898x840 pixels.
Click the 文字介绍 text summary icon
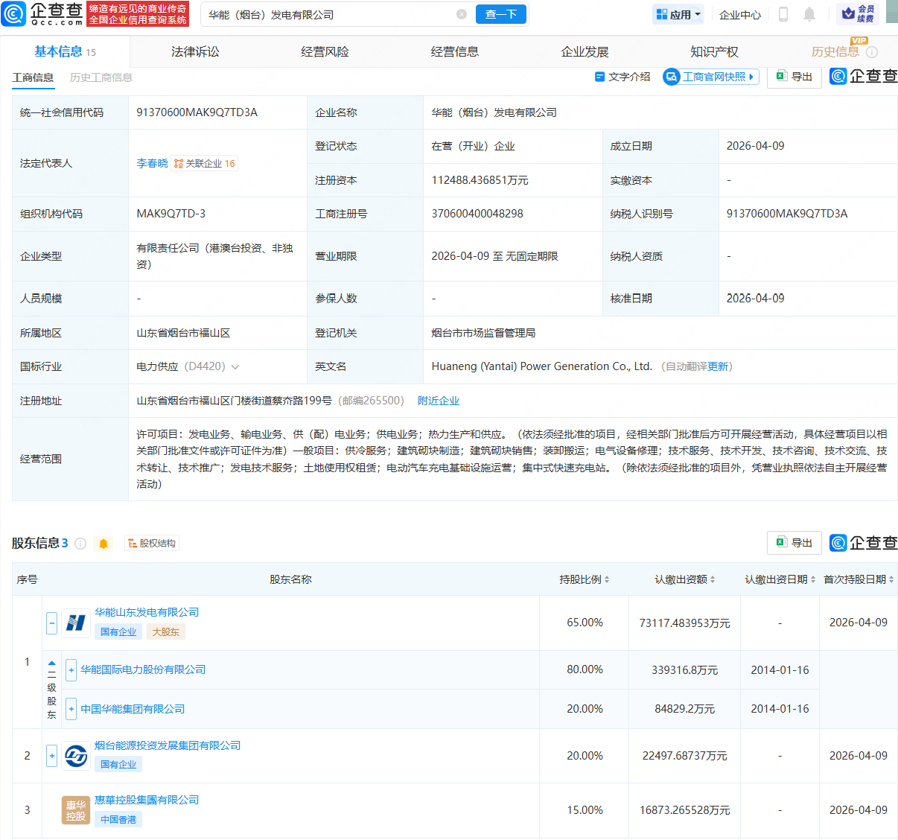(x=622, y=77)
